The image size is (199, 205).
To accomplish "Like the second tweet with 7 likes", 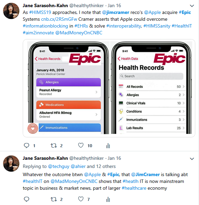I will (81, 199).
